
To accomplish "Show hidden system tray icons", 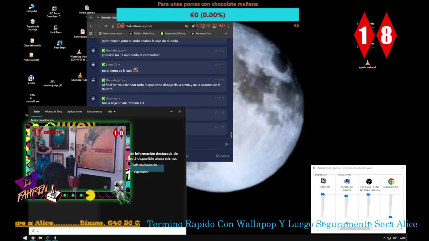I will [x=384, y=238].
